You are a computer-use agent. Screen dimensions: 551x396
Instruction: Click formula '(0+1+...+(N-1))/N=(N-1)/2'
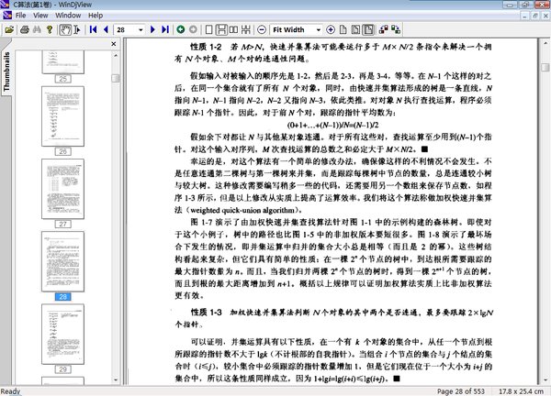(332, 125)
